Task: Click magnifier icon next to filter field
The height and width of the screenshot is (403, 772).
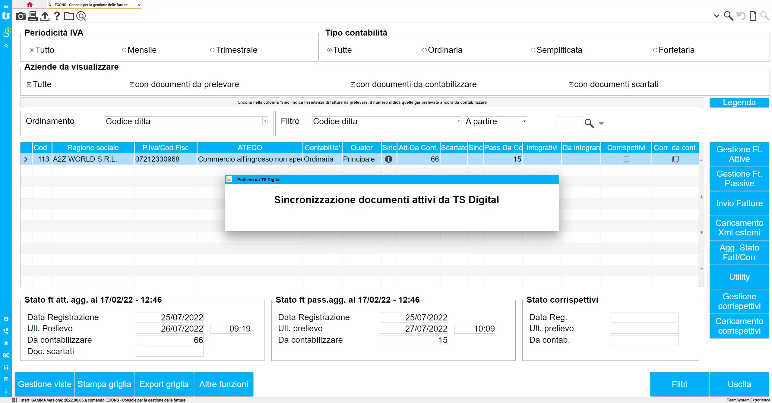Action: tap(589, 123)
